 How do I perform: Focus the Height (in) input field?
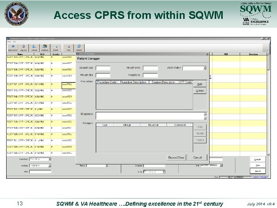[150, 75]
